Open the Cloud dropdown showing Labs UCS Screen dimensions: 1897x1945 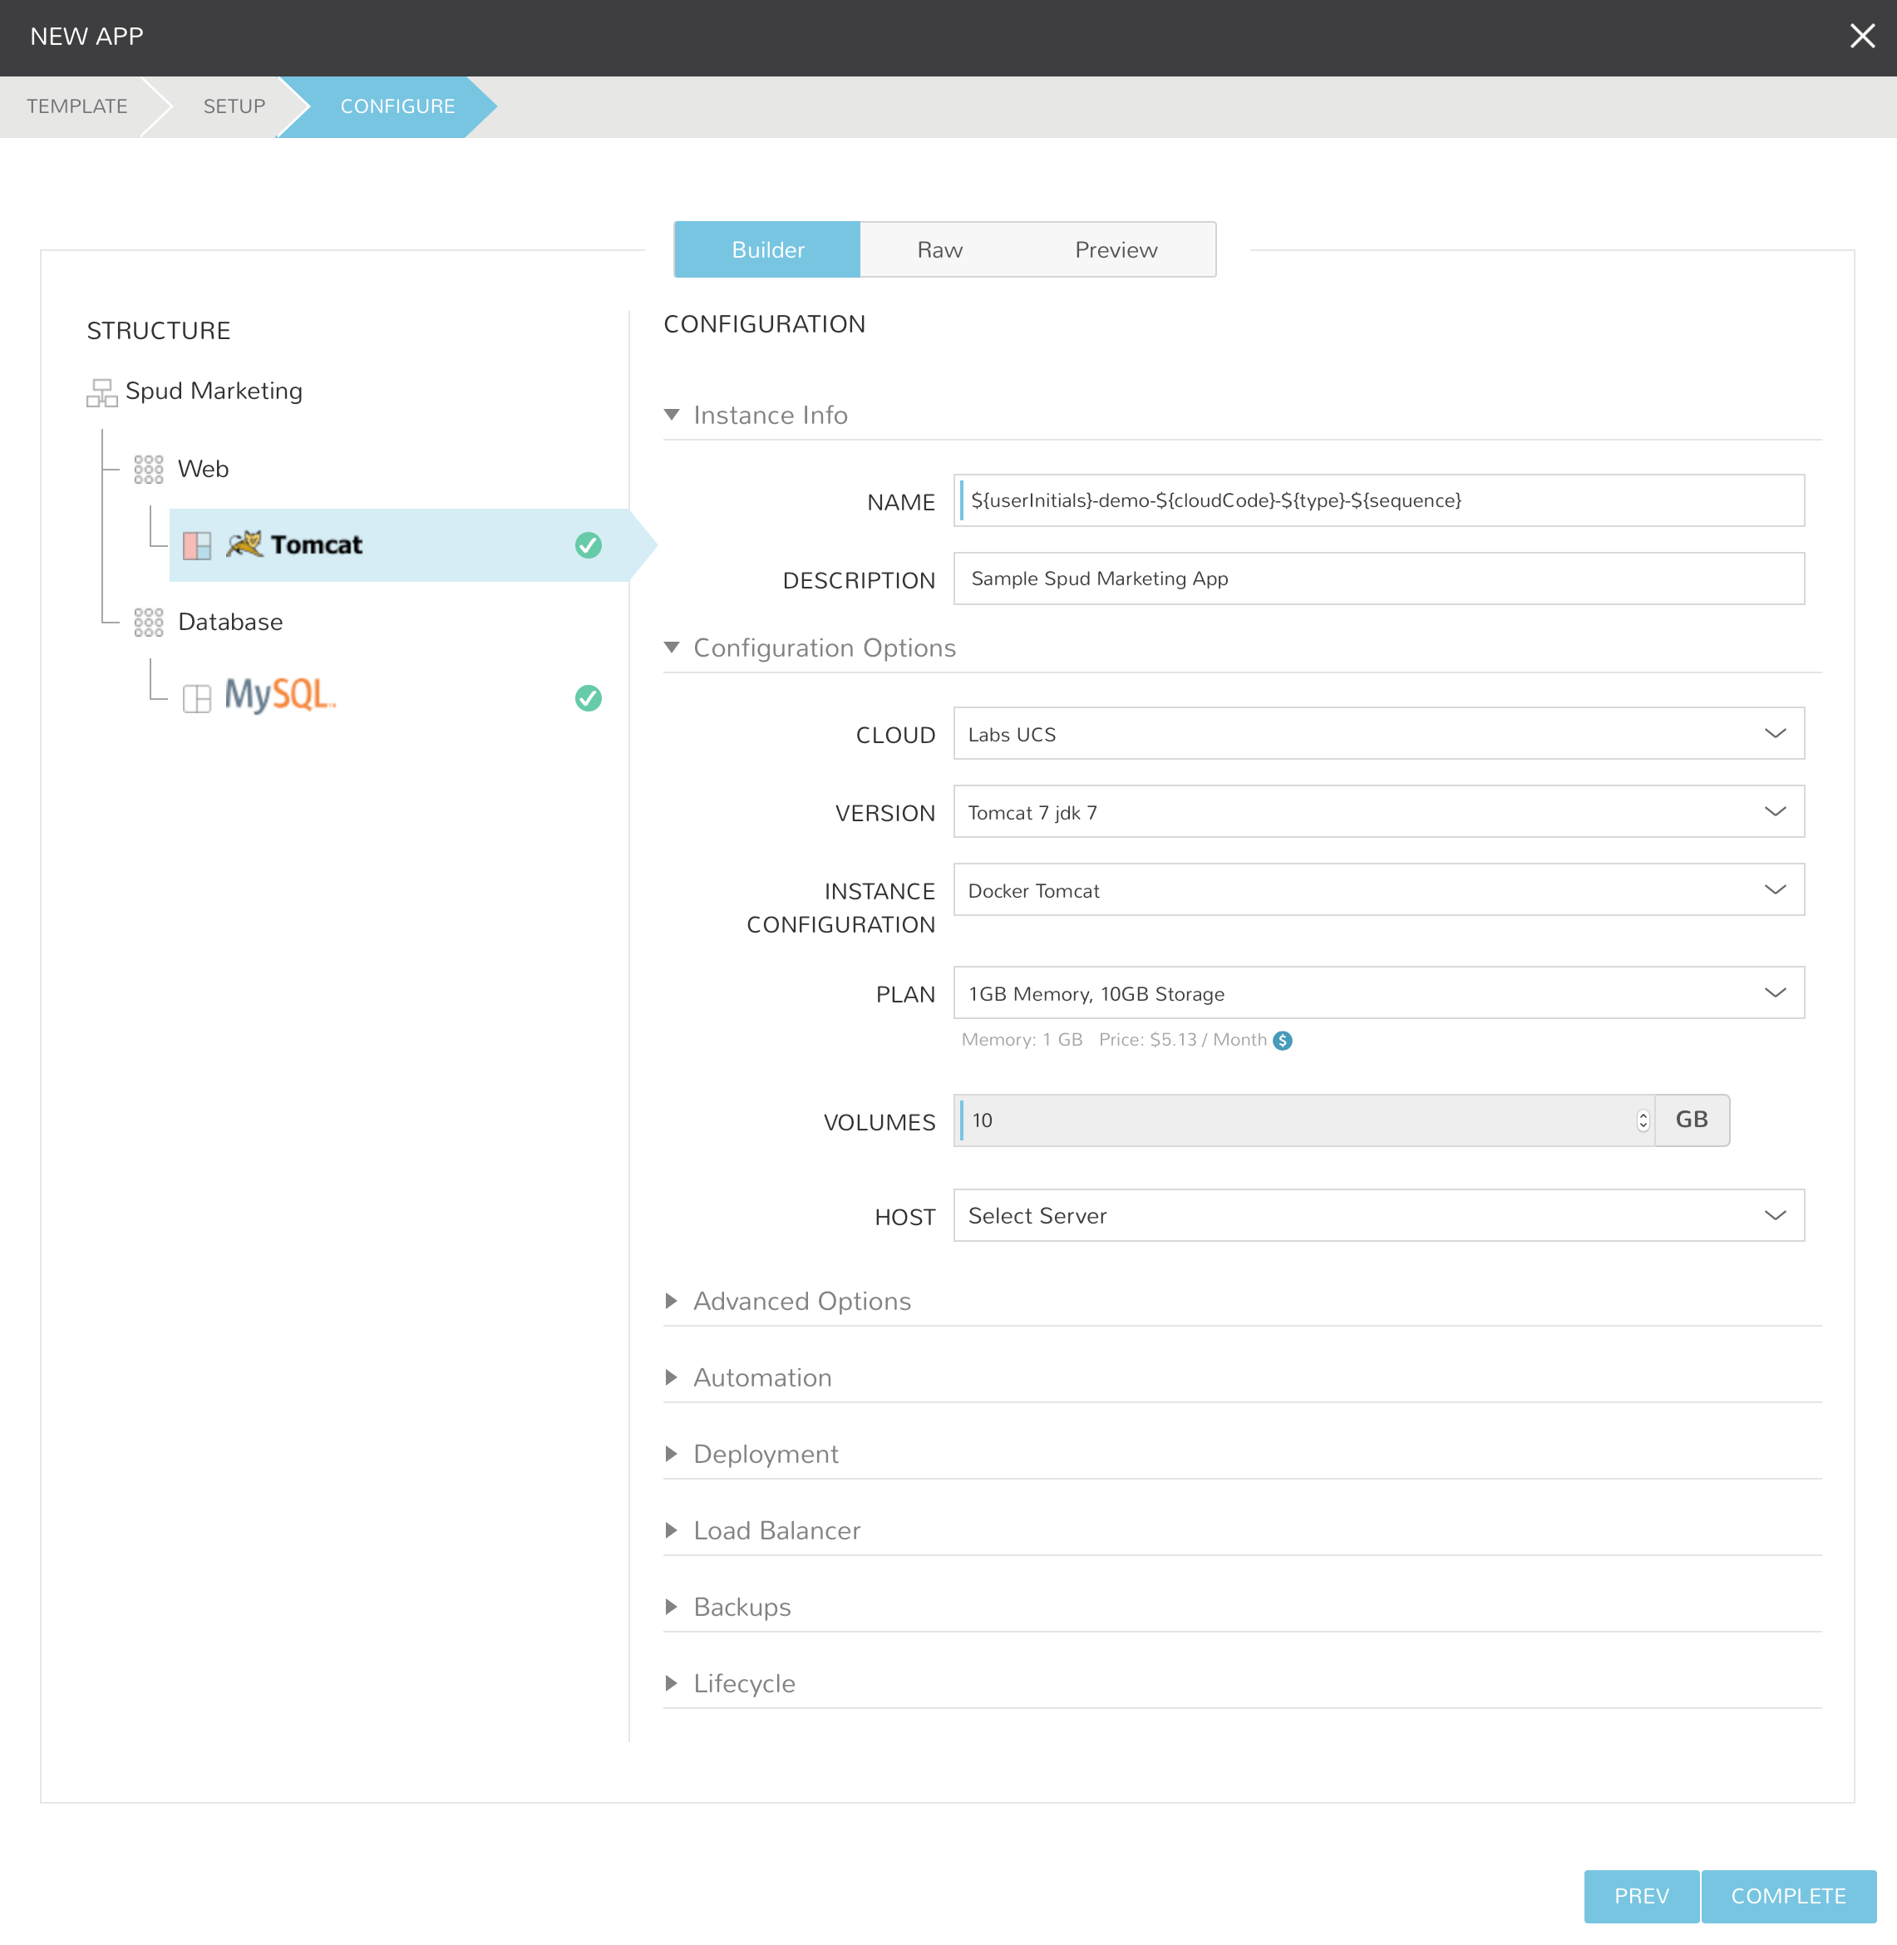click(1378, 734)
